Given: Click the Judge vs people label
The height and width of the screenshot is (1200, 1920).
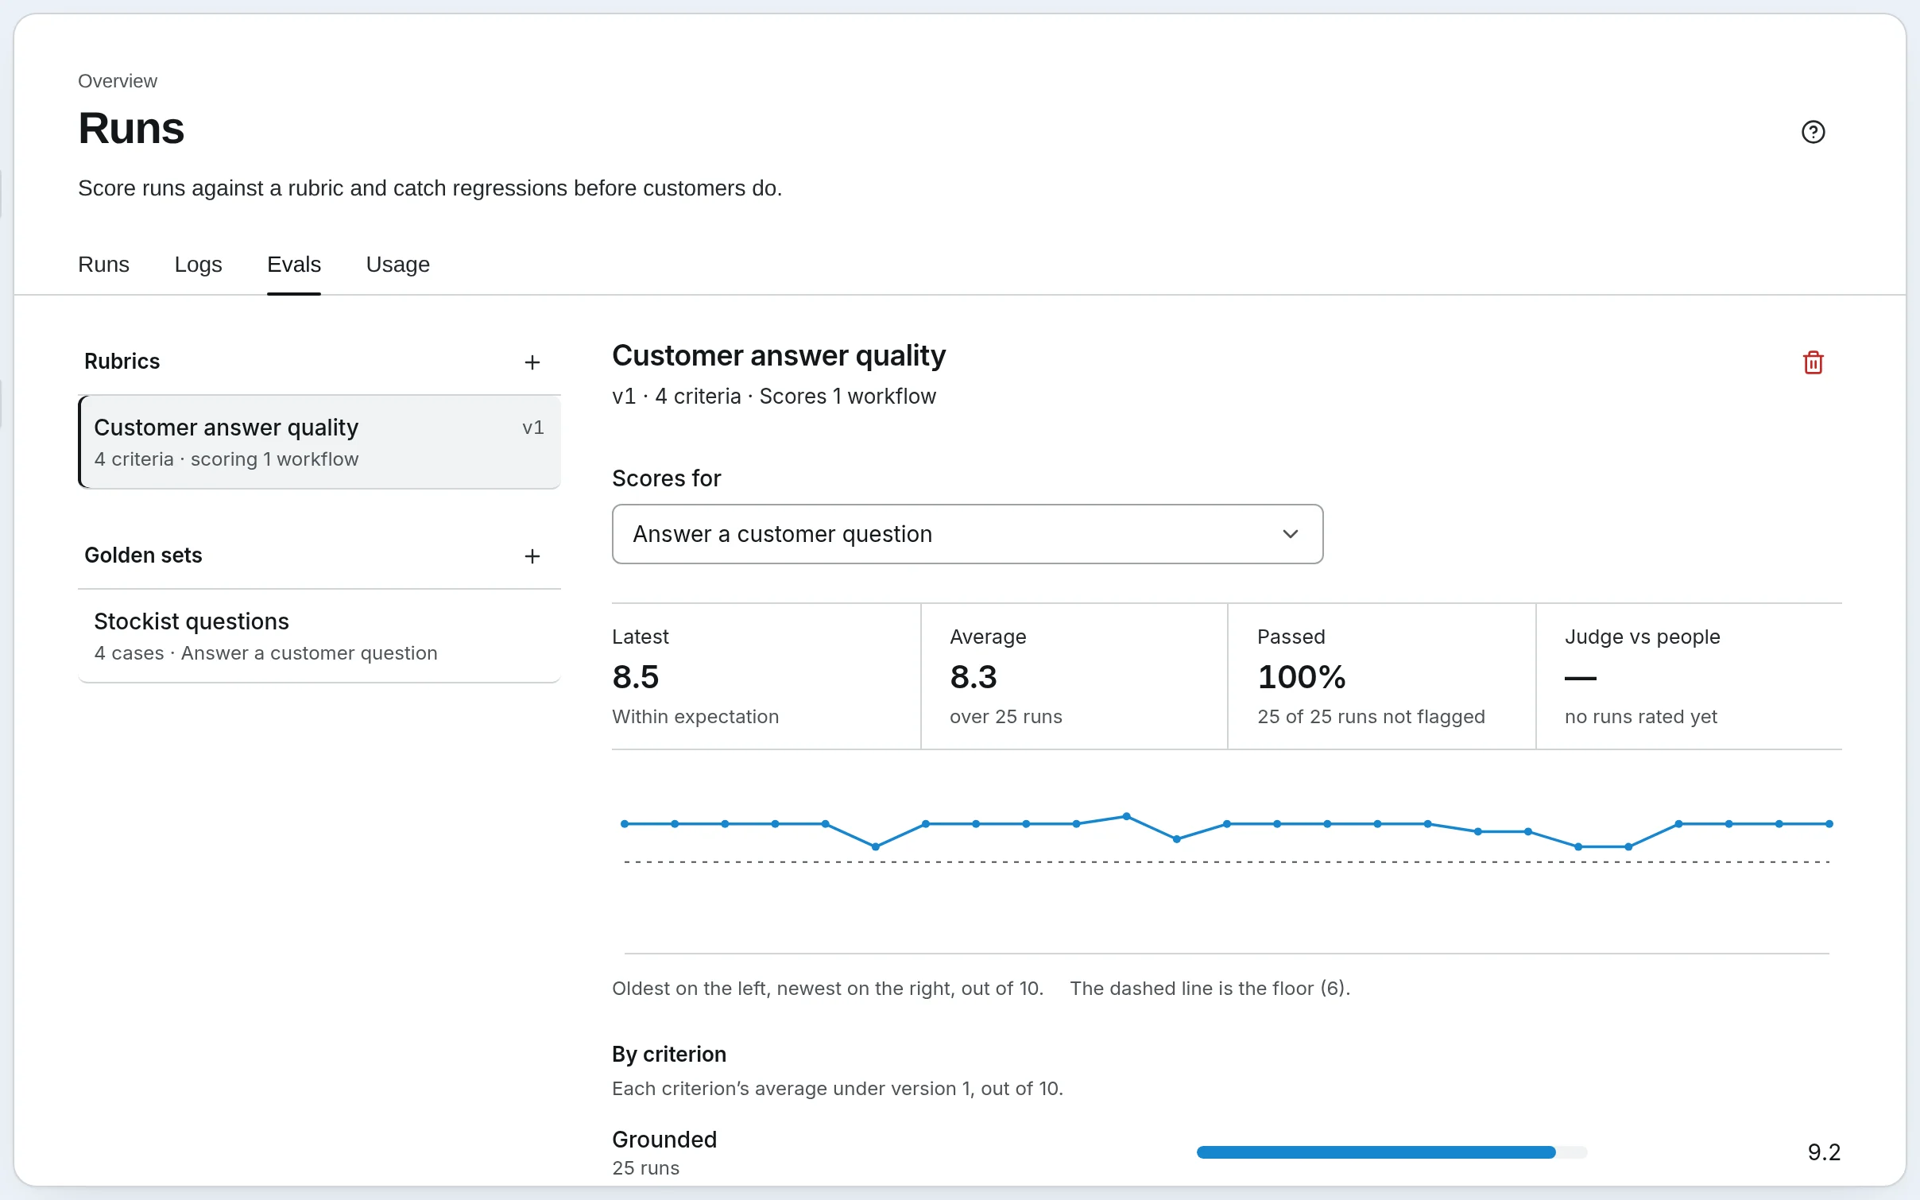Looking at the screenshot, I should tap(1642, 637).
